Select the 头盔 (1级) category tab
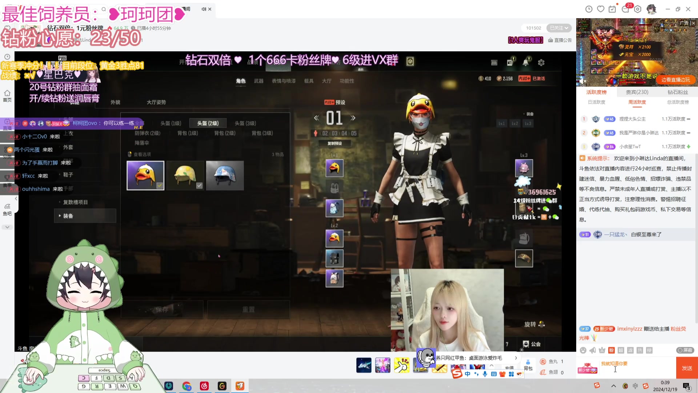698x393 pixels. (171, 123)
